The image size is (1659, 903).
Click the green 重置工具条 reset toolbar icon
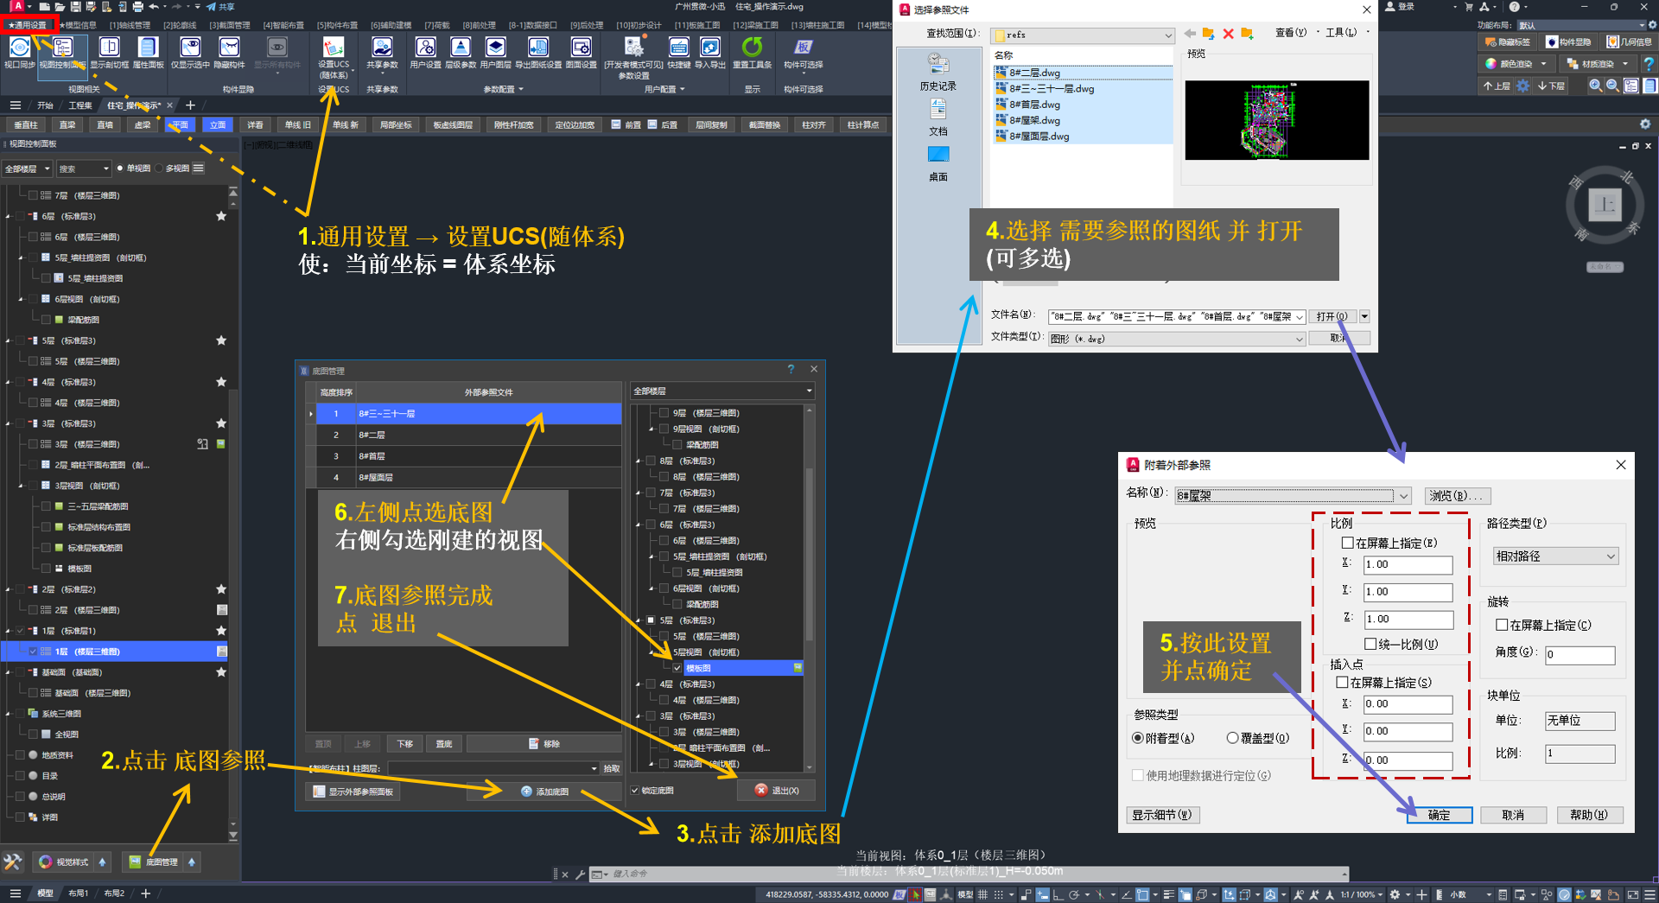click(753, 52)
